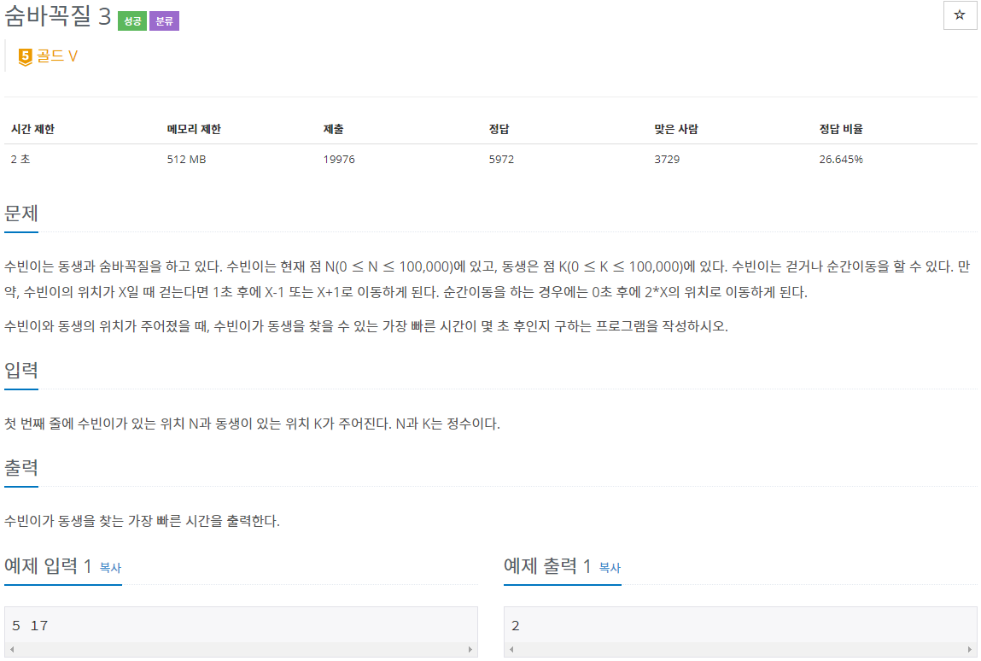
Task: Click right scroll arrow of example input box
Action: click(470, 650)
